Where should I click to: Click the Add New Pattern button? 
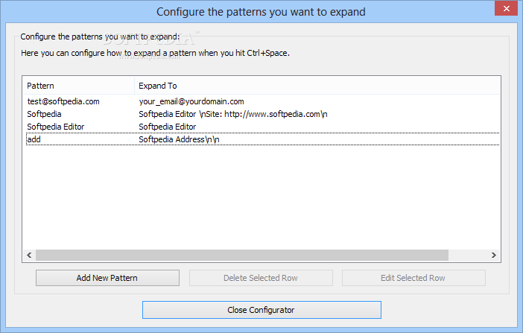[107, 278]
